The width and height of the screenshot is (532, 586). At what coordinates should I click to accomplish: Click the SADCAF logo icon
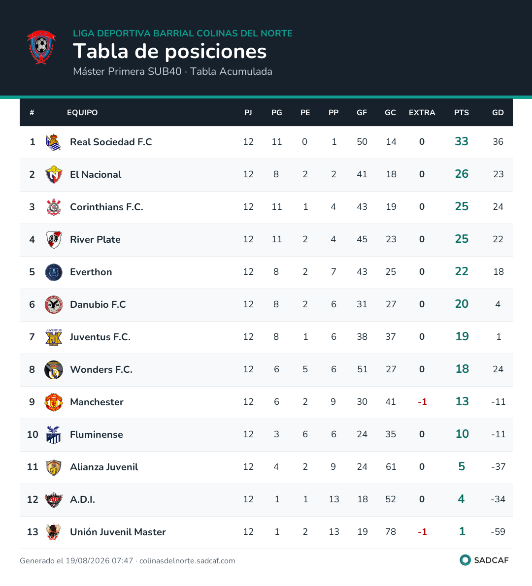[465, 560]
